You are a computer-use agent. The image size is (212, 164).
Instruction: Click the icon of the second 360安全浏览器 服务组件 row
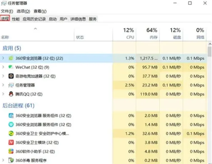11,124
